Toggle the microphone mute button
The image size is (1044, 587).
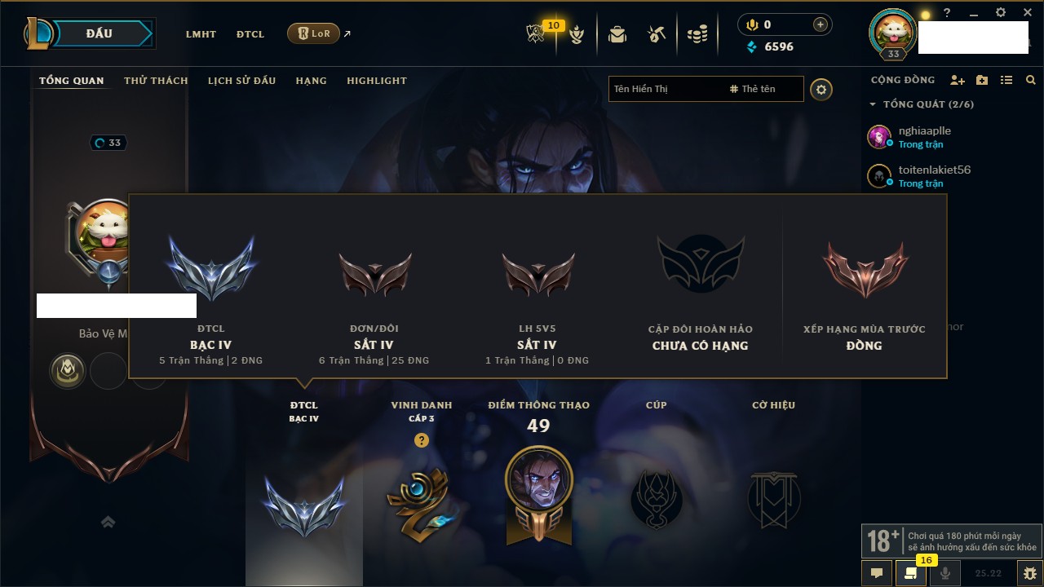945,573
